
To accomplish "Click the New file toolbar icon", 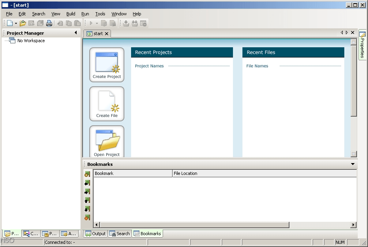I will (10, 23).
